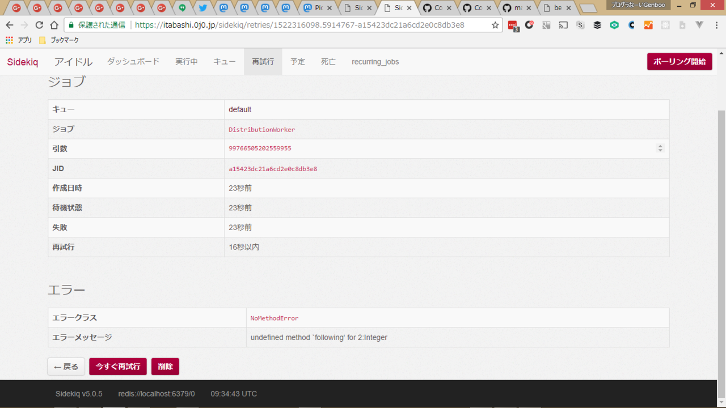Open the Chrome three-dot menu

pyautogui.click(x=715, y=25)
